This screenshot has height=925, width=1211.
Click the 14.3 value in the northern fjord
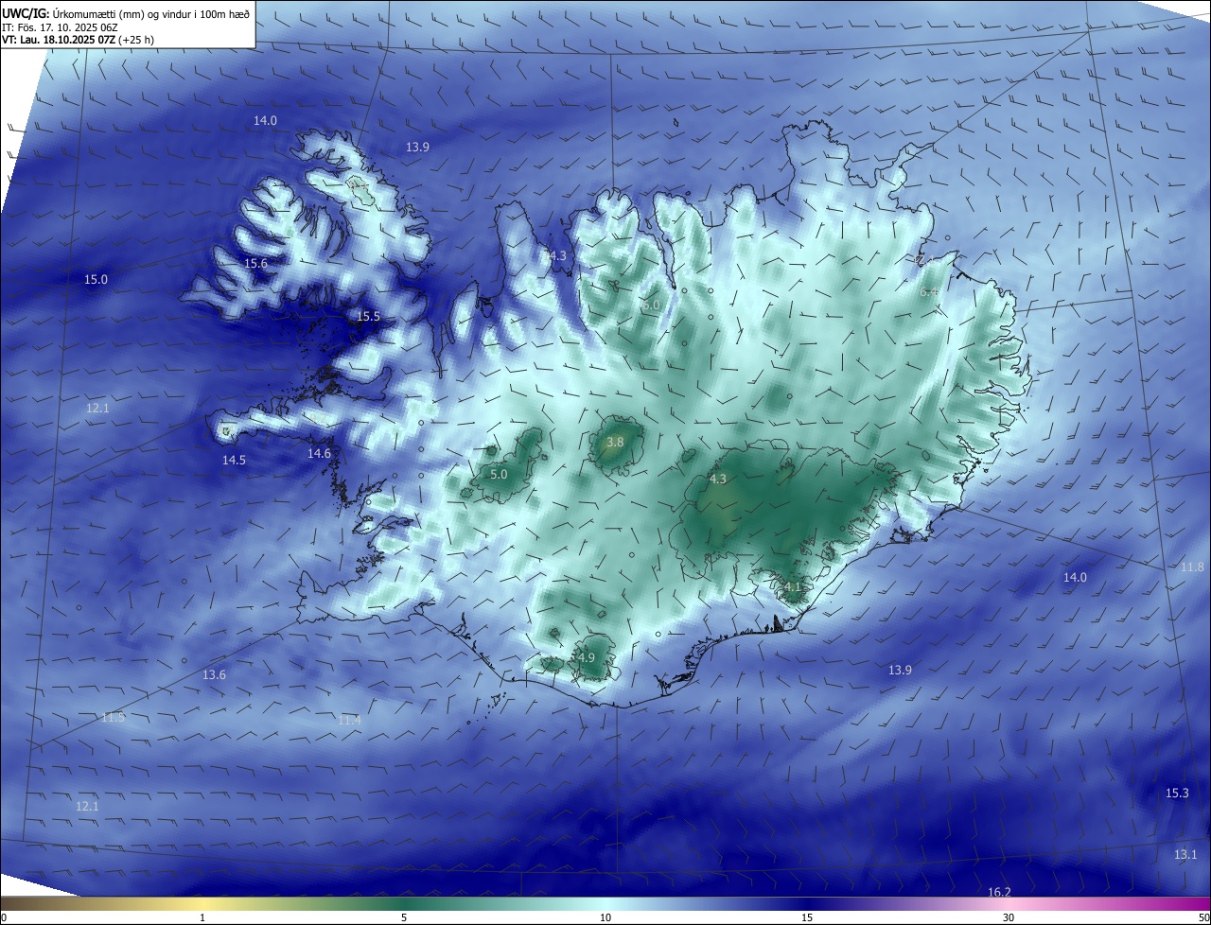click(x=553, y=256)
